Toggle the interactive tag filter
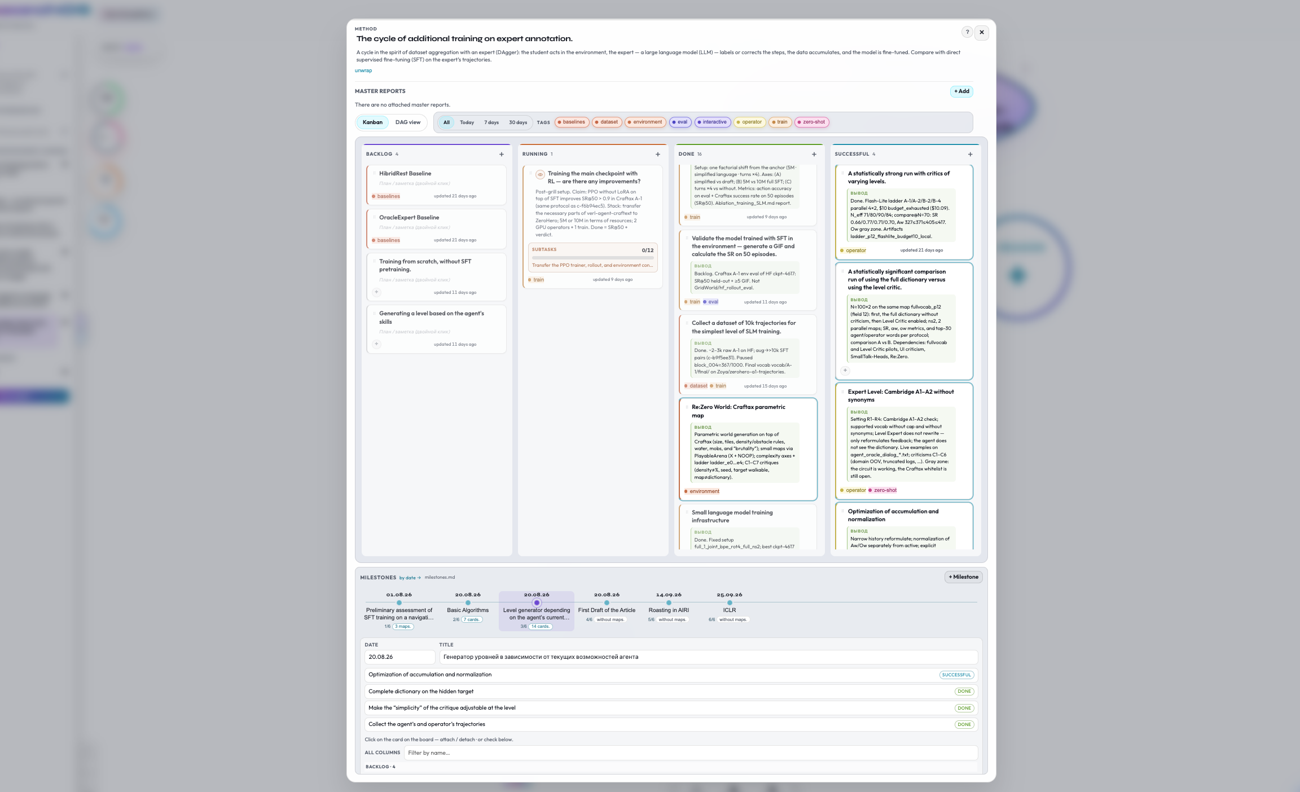This screenshot has height=792, width=1300. [x=713, y=122]
